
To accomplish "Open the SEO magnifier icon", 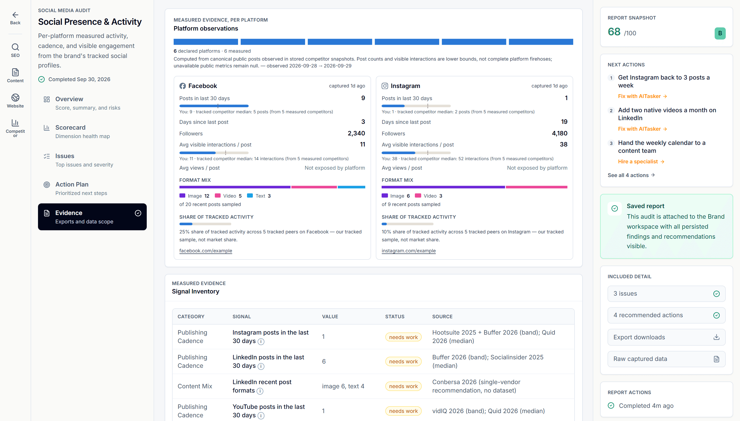I will point(15,47).
